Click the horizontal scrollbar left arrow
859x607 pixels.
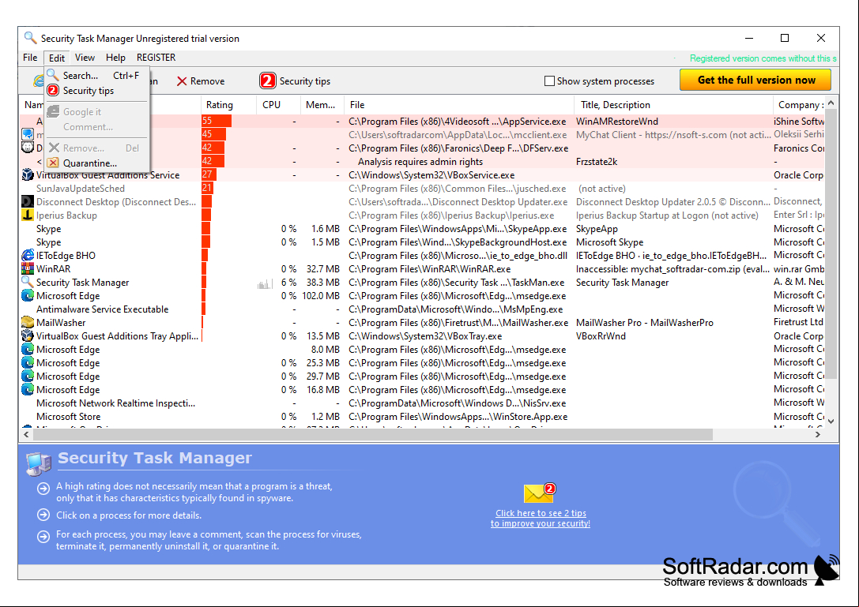click(26, 434)
